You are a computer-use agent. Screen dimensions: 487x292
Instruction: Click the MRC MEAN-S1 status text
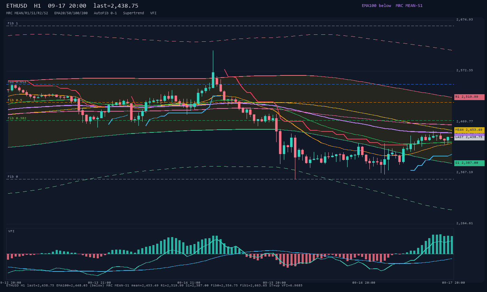(x=409, y=6)
